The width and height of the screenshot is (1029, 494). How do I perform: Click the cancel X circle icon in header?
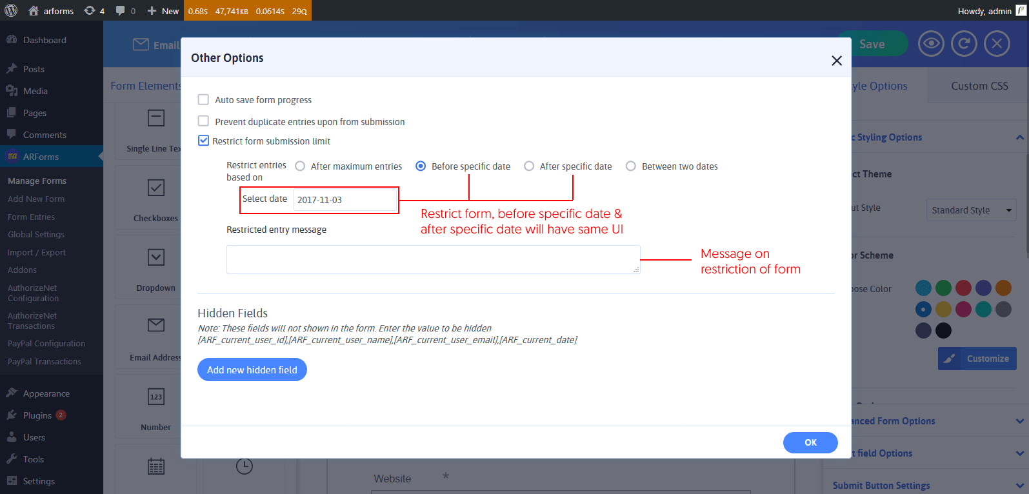pyautogui.click(x=997, y=44)
